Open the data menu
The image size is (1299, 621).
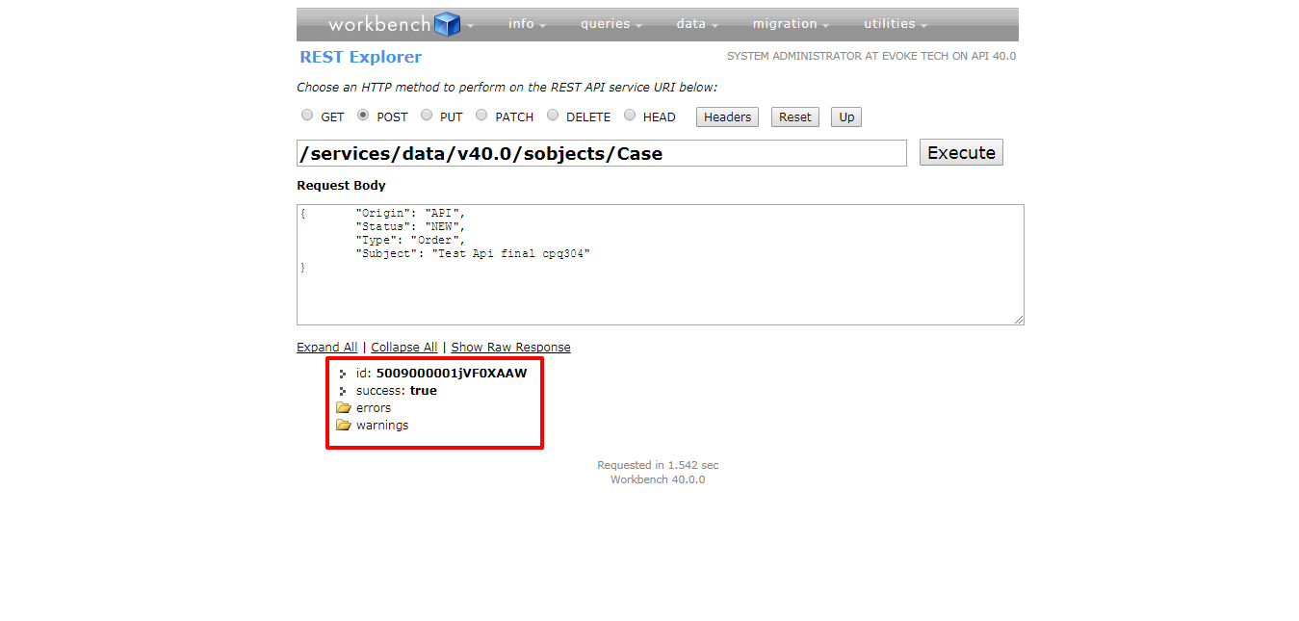click(691, 23)
